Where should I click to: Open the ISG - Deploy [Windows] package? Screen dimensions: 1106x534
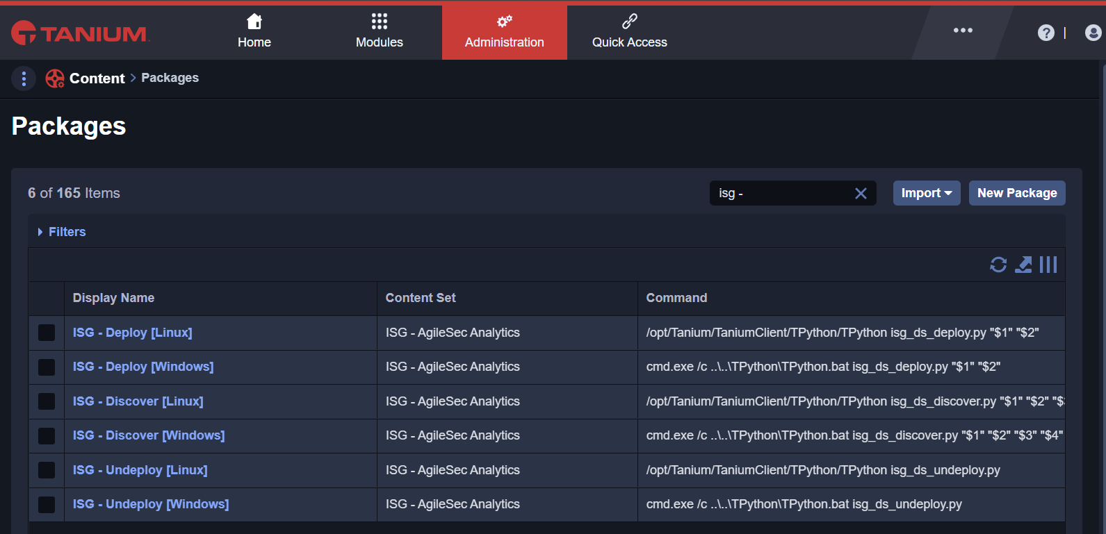143,367
